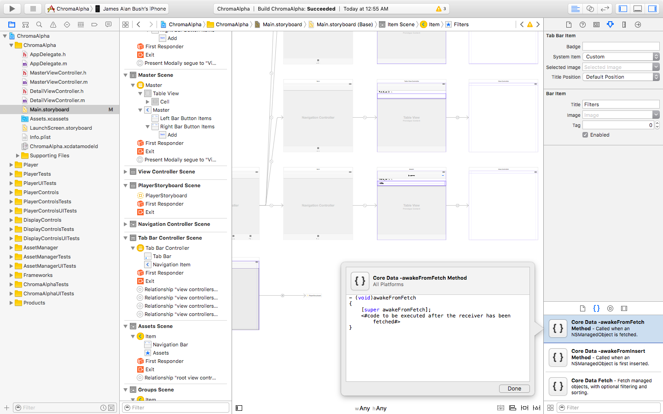Open the Find navigator (magnifier) tab

(x=39, y=24)
